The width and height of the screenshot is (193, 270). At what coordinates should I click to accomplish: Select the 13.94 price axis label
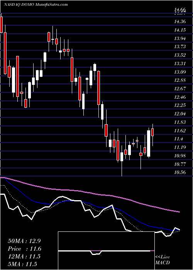click(180, 39)
